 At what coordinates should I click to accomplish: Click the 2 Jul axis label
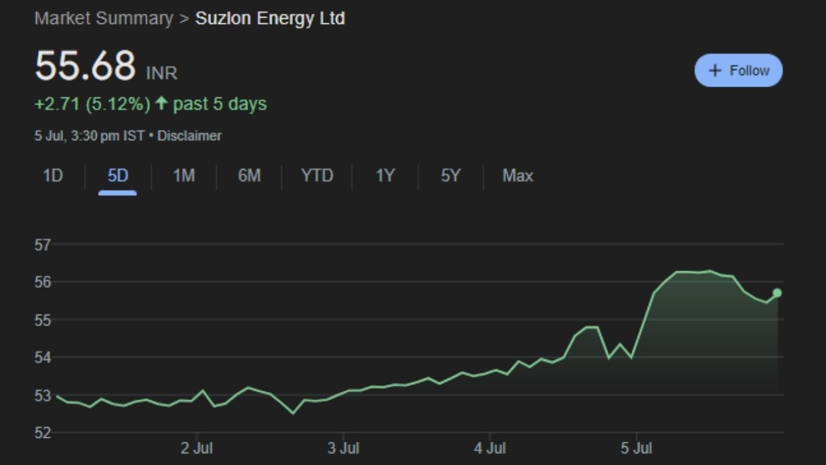point(196,448)
